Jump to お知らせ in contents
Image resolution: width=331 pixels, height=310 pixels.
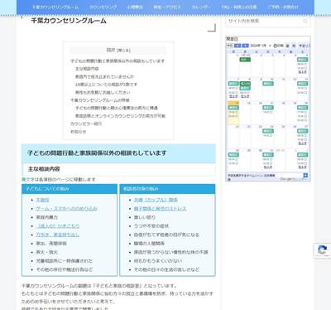(78, 132)
